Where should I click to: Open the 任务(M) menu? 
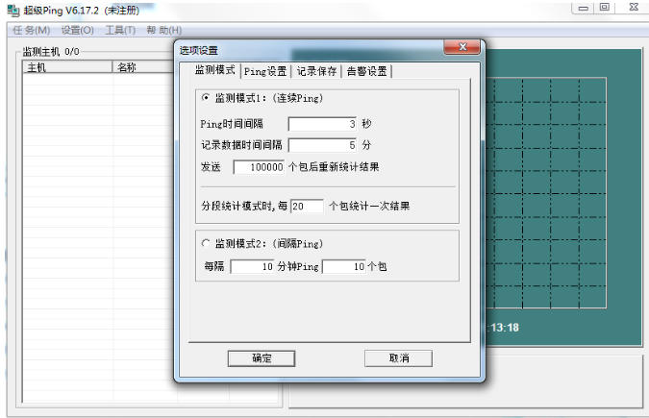32,30
